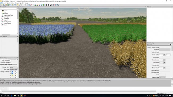
Task: Expand the gameplay node in scenegraph
Action: [x=1, y=17]
